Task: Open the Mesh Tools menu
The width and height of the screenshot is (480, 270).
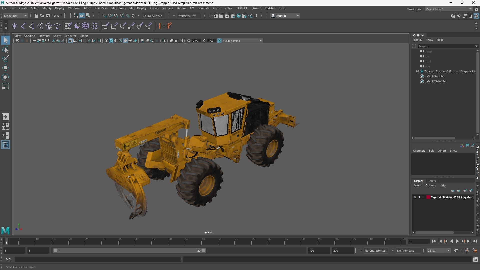Action: [x=118, y=8]
